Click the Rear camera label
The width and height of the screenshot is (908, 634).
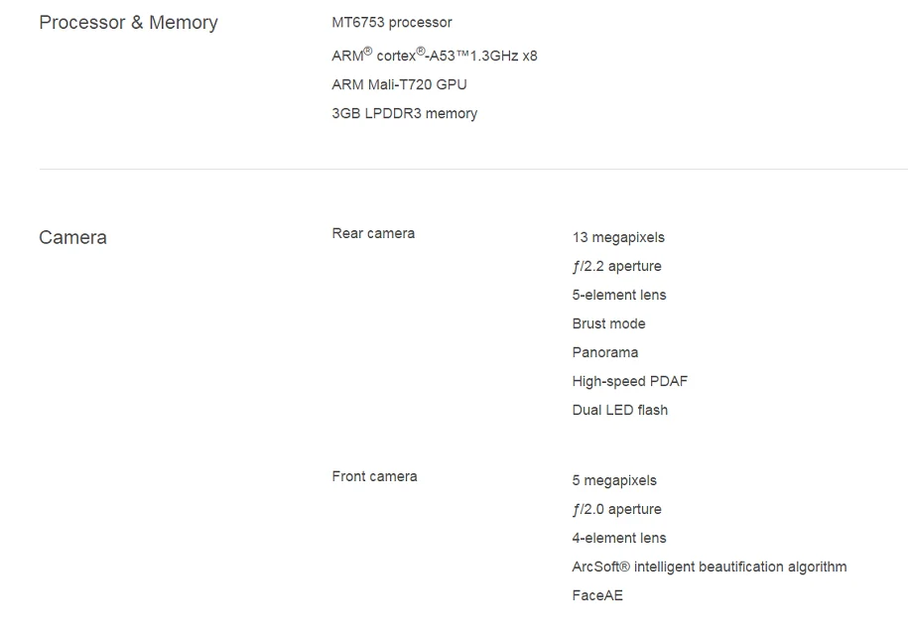373,233
